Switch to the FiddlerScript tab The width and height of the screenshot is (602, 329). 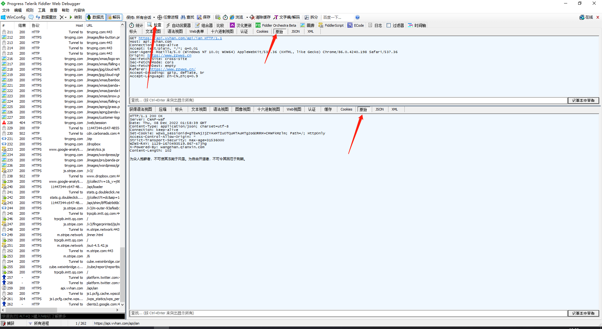pos(331,25)
